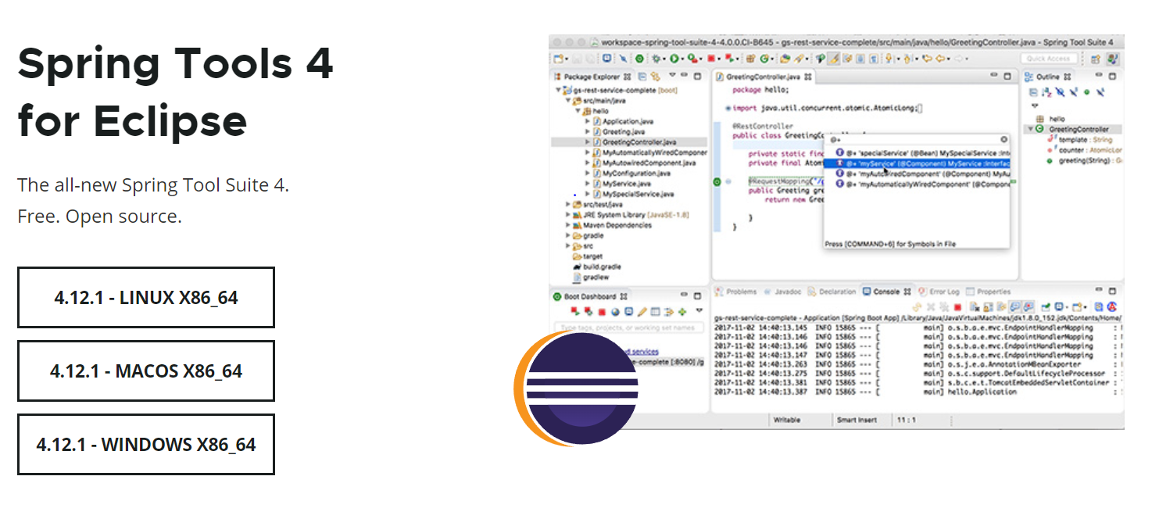Select the counter field in Outline
Viewport: 1159px width, 512px height.
pos(1085,149)
